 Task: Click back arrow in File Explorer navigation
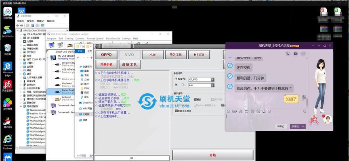click(x=78, y=58)
